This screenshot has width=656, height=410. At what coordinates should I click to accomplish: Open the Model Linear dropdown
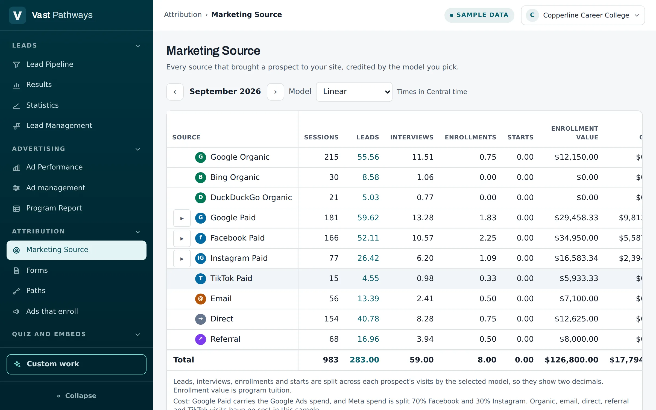point(354,92)
